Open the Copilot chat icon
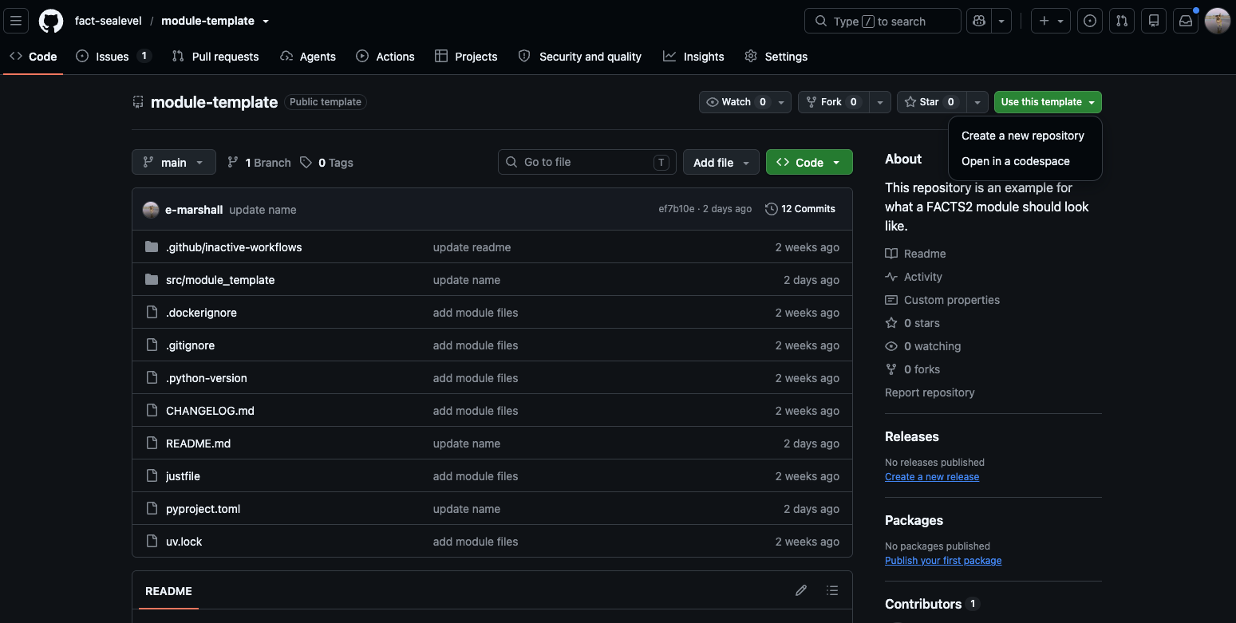The width and height of the screenshot is (1236, 623). point(979,21)
